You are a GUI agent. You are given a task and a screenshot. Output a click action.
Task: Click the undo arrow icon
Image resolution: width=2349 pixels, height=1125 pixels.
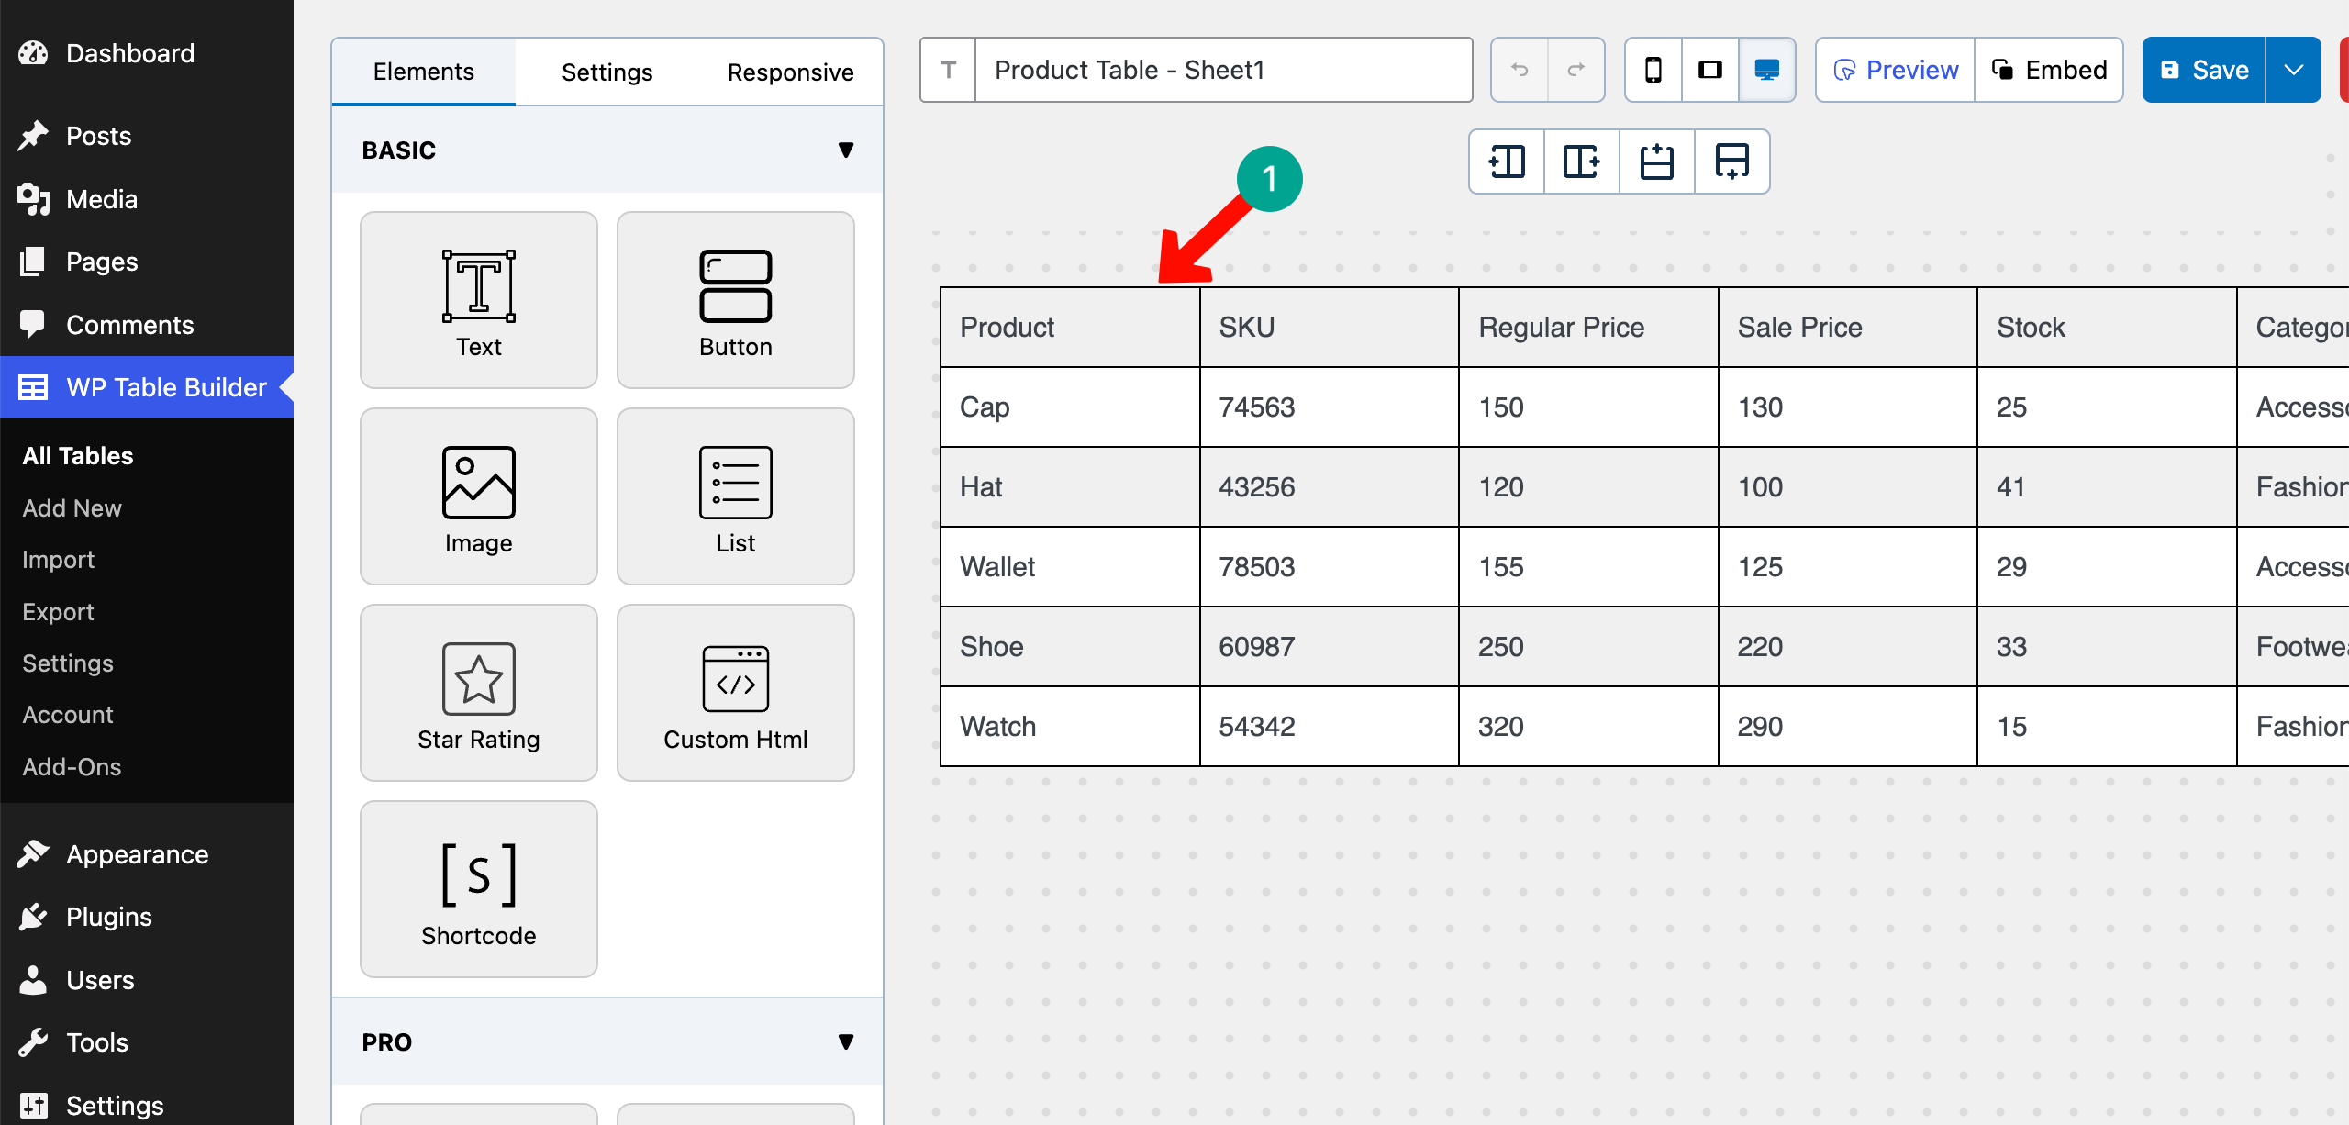coord(1519,69)
